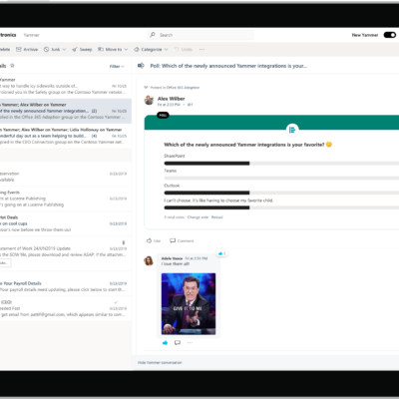Image resolution: width=399 pixels, height=399 pixels.
Task: Expand the Move to dropdown arrow
Action: tap(126, 50)
